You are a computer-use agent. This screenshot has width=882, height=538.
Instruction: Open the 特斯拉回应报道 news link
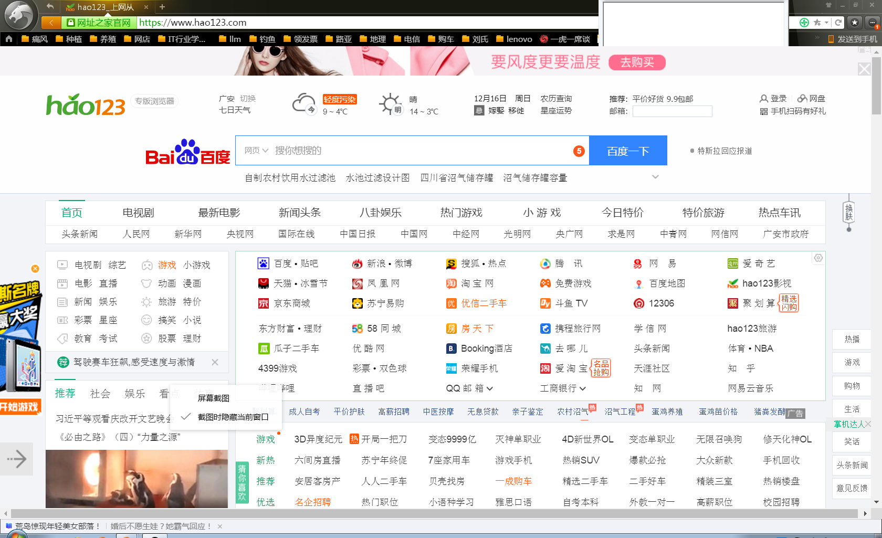pos(724,151)
